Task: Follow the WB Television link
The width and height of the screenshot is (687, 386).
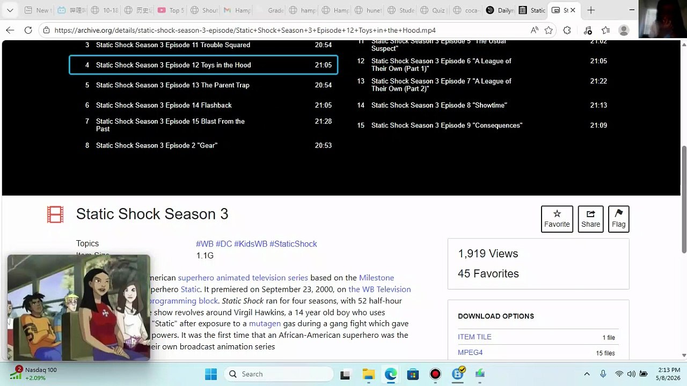Action: [379, 289]
